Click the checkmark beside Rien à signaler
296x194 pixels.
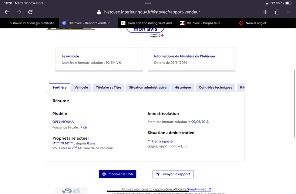point(149,141)
